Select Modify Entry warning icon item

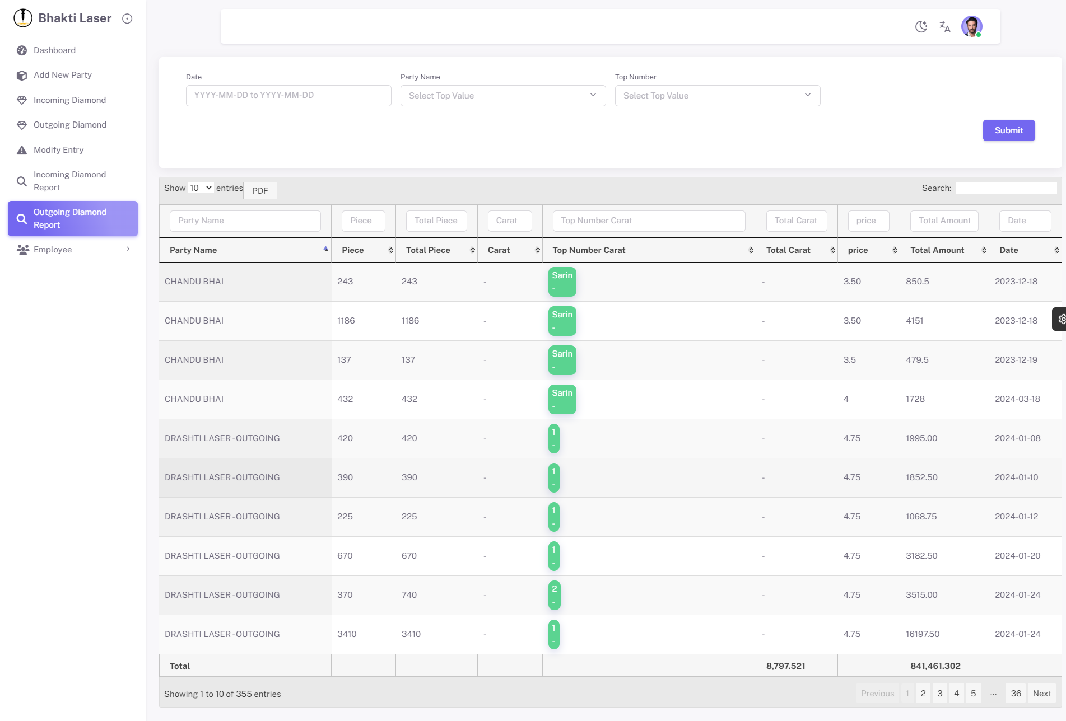point(58,150)
